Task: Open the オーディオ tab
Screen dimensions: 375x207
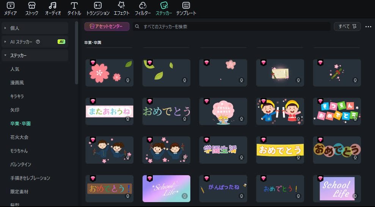Action: pos(53,9)
